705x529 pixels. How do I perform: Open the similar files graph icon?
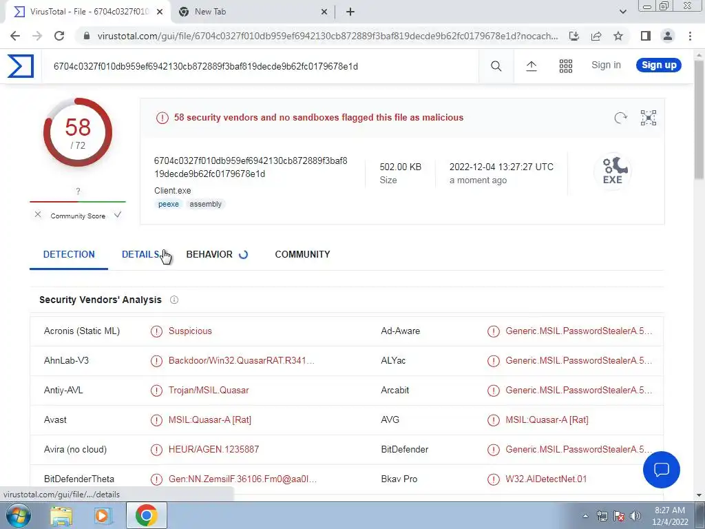point(649,118)
